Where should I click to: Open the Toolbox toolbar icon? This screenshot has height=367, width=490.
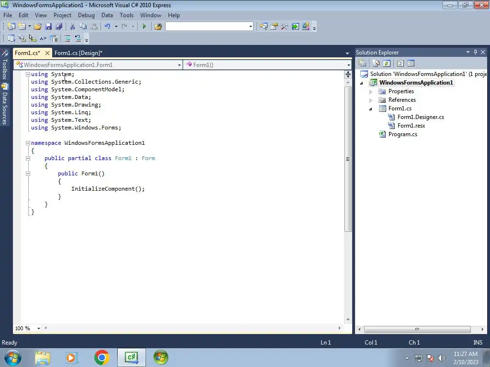pyautogui.click(x=284, y=27)
